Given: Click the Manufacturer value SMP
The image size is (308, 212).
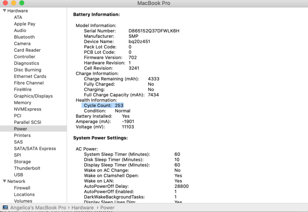Looking at the screenshot, I should click(134, 36).
